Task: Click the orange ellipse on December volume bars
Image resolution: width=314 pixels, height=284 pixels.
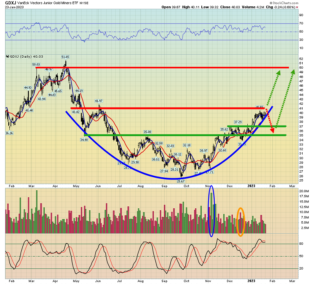Action: pos(242,222)
